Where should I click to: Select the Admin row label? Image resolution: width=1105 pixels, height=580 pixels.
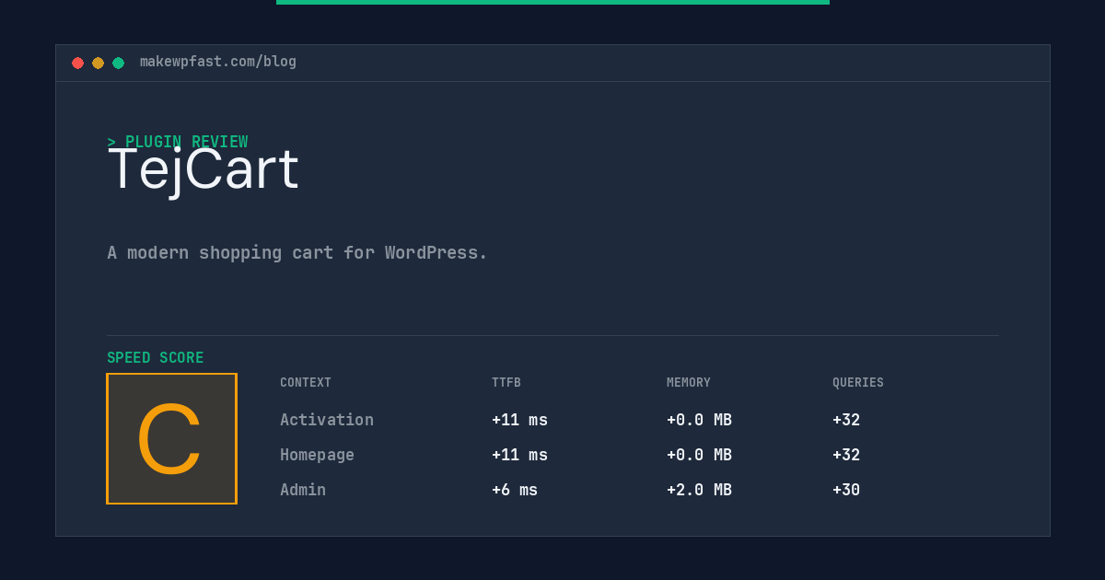(x=303, y=490)
